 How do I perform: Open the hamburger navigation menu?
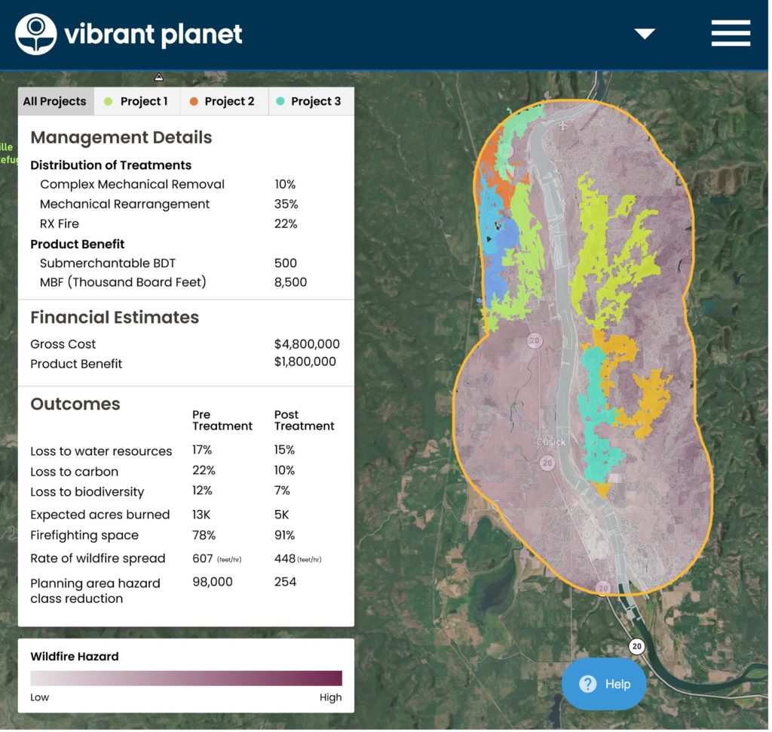pyautogui.click(x=729, y=33)
